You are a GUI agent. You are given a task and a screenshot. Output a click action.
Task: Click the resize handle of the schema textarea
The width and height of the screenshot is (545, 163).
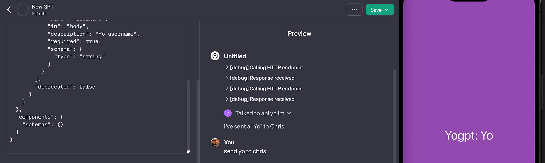point(188,152)
